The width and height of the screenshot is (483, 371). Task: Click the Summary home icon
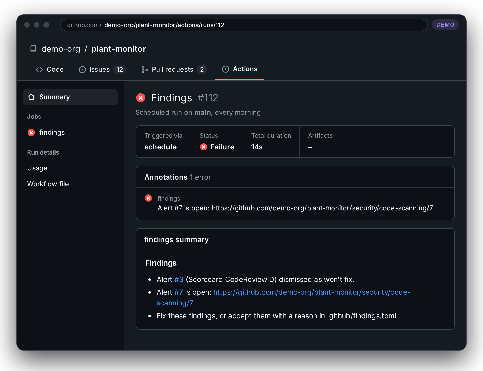tap(31, 97)
